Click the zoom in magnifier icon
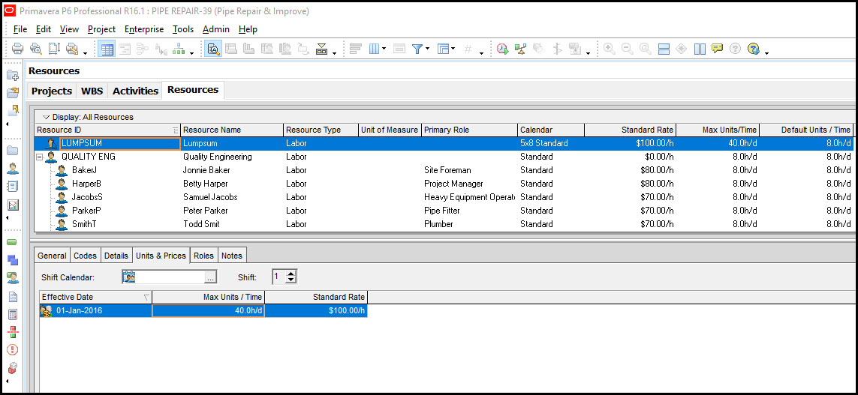The image size is (858, 395). (x=609, y=49)
